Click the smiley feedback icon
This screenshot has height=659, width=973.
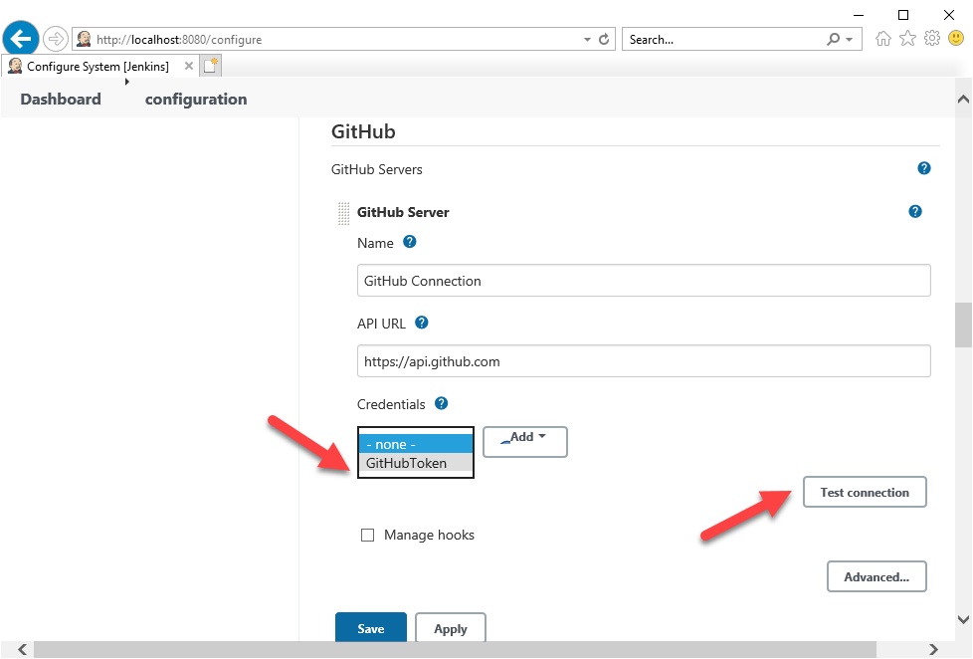pos(956,39)
